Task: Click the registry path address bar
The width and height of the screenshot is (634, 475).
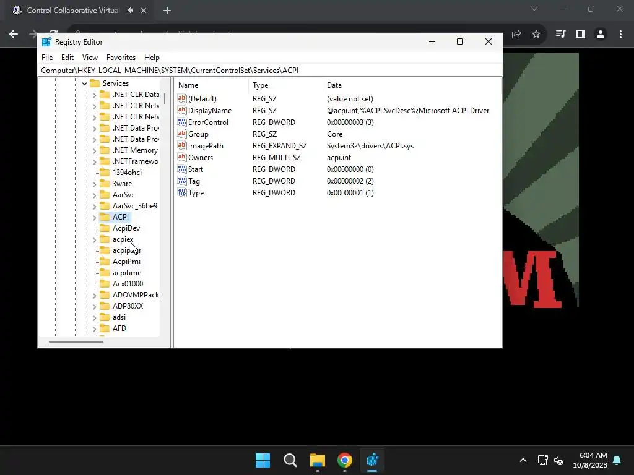Action: point(270,71)
